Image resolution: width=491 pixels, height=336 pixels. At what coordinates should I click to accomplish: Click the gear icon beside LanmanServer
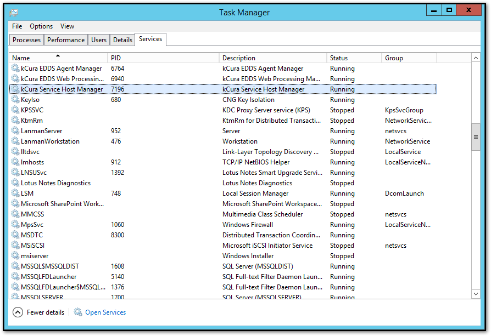point(15,130)
